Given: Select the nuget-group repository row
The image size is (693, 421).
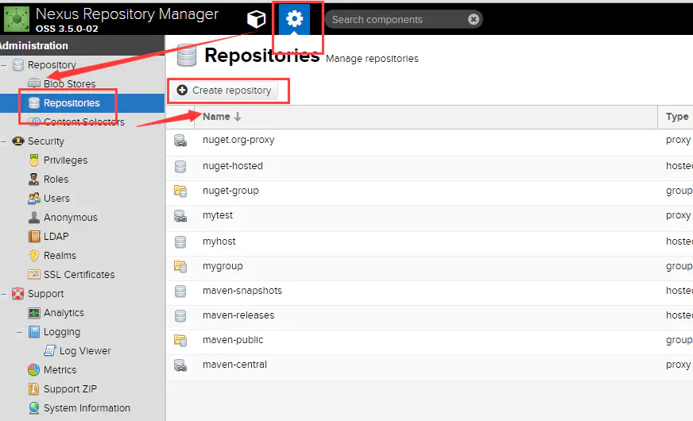Looking at the screenshot, I should (x=430, y=192).
